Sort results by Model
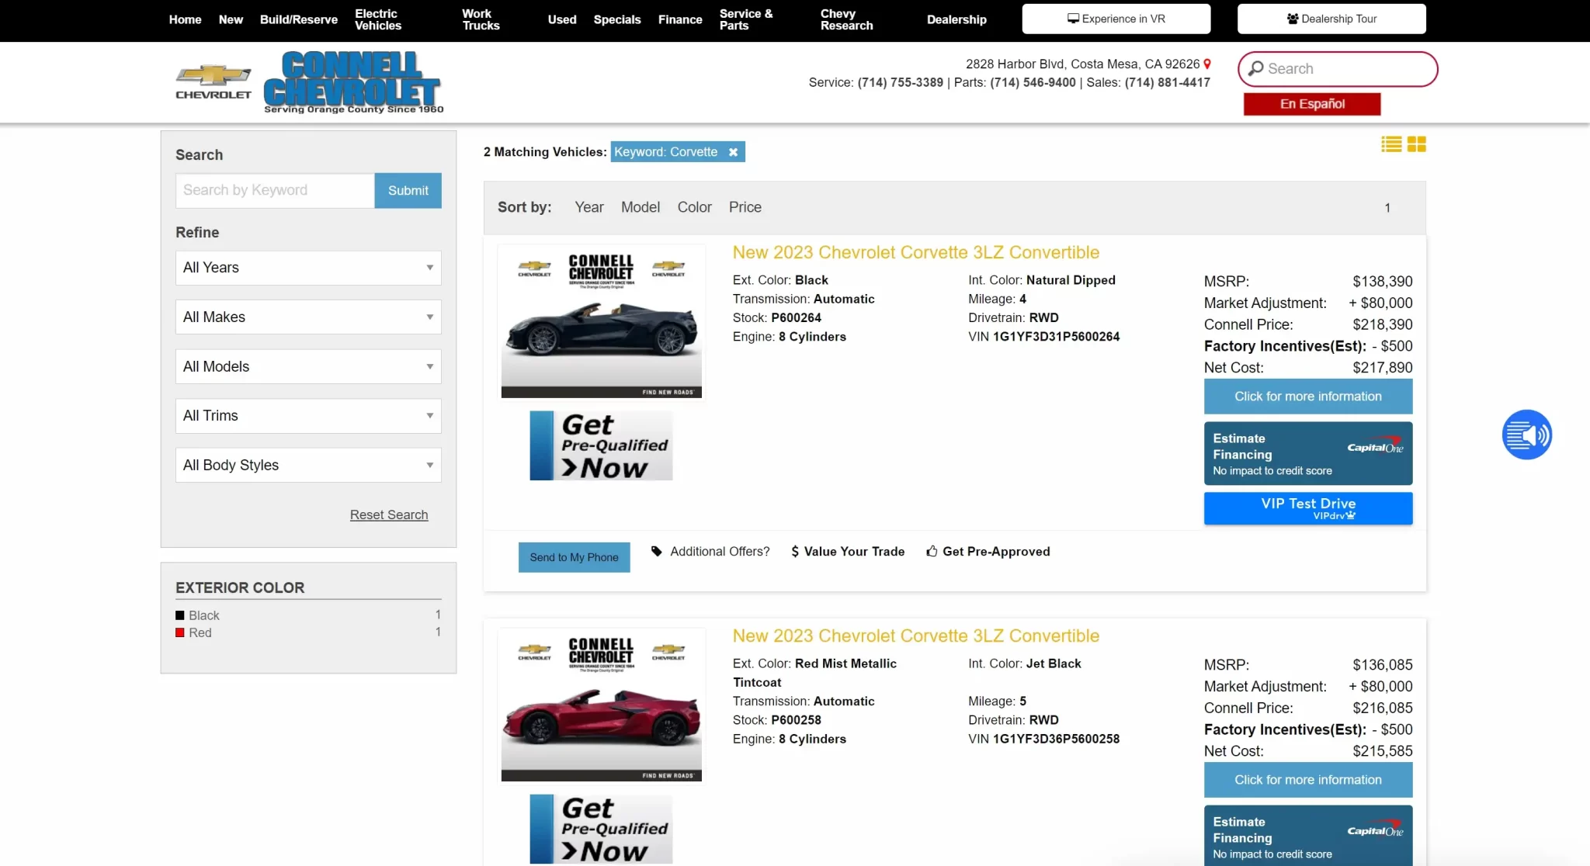 tap(641, 207)
